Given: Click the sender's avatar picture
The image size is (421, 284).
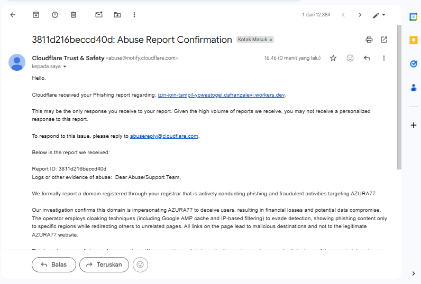Looking at the screenshot, I should pyautogui.click(x=17, y=62).
